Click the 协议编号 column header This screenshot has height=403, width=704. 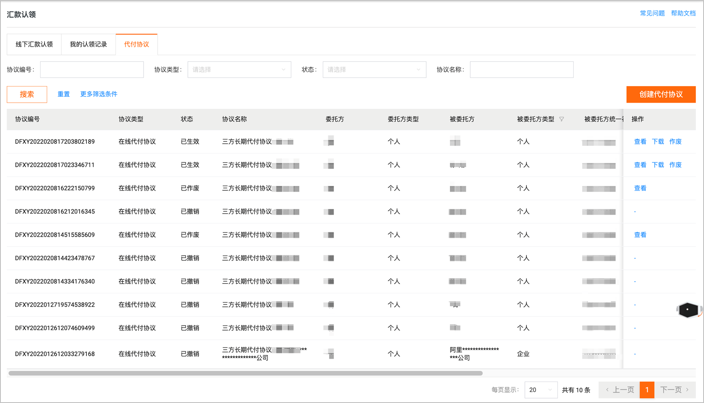pyautogui.click(x=27, y=119)
